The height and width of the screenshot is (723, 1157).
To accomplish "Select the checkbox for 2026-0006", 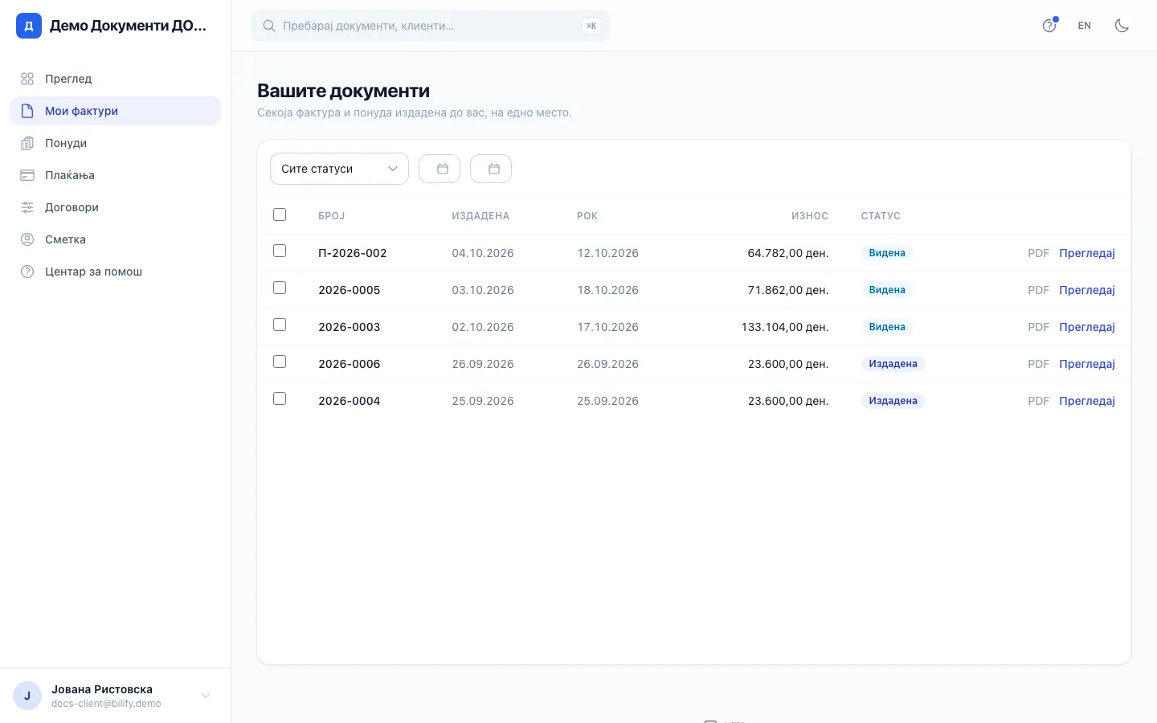I will pos(280,361).
